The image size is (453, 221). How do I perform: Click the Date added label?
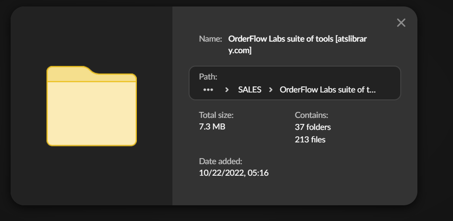pyautogui.click(x=220, y=161)
